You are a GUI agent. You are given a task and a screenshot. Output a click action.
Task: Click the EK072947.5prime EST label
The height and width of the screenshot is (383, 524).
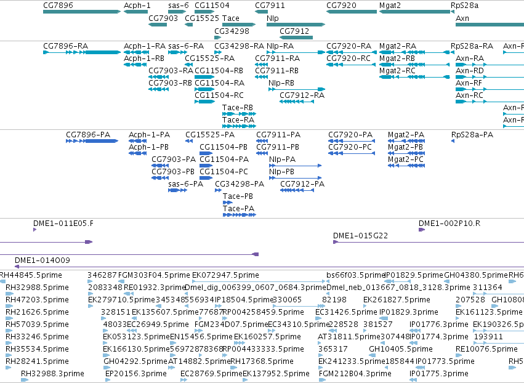pyautogui.click(x=225, y=275)
